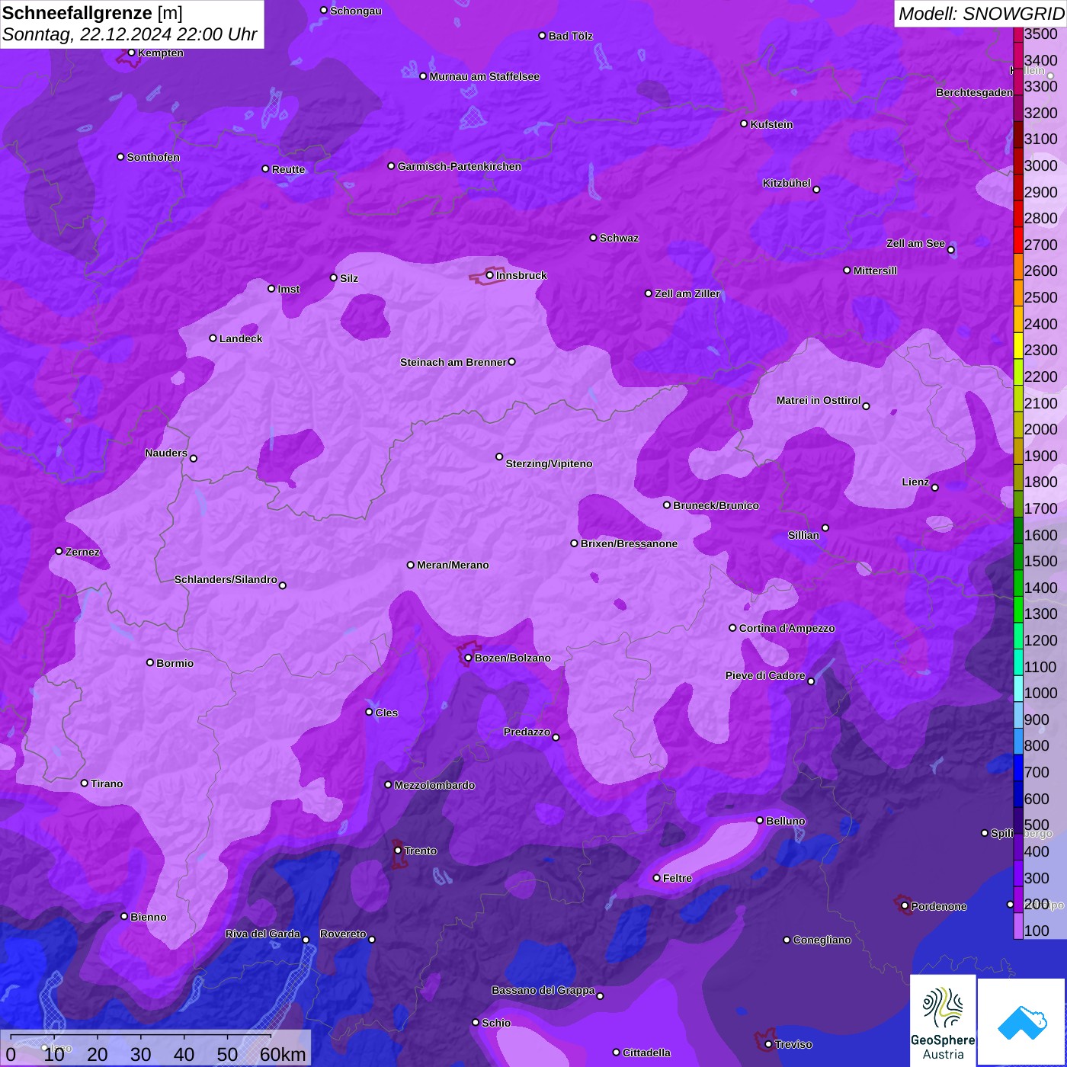Click the Feltre map label
This screenshot has width=1067, height=1067.
pos(678,878)
